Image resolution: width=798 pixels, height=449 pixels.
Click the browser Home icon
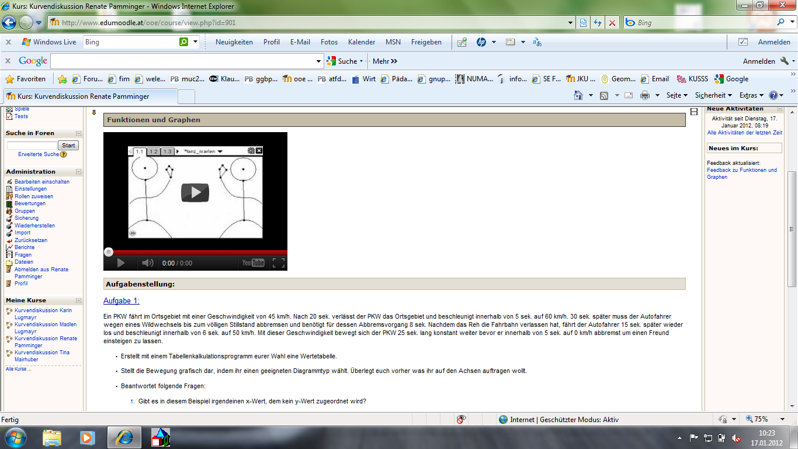(x=578, y=95)
